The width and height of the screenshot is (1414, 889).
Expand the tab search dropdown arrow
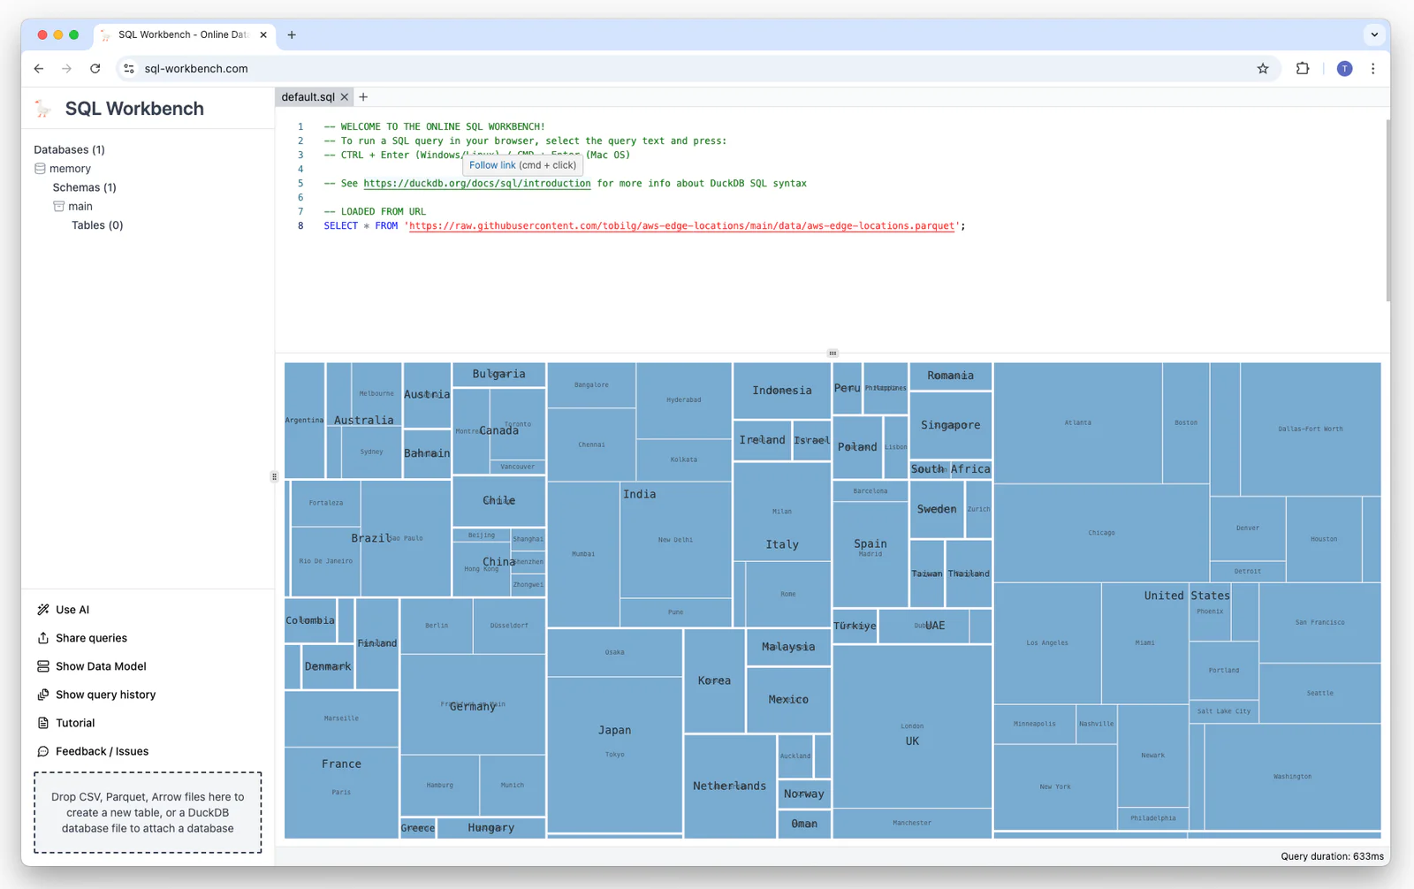(1374, 34)
